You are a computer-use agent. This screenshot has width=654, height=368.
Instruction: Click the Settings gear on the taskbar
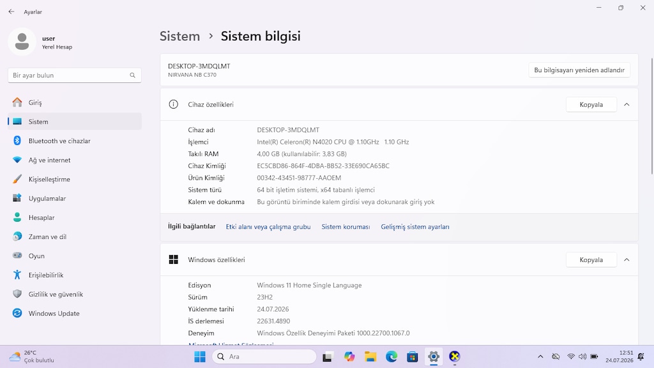[x=434, y=356]
